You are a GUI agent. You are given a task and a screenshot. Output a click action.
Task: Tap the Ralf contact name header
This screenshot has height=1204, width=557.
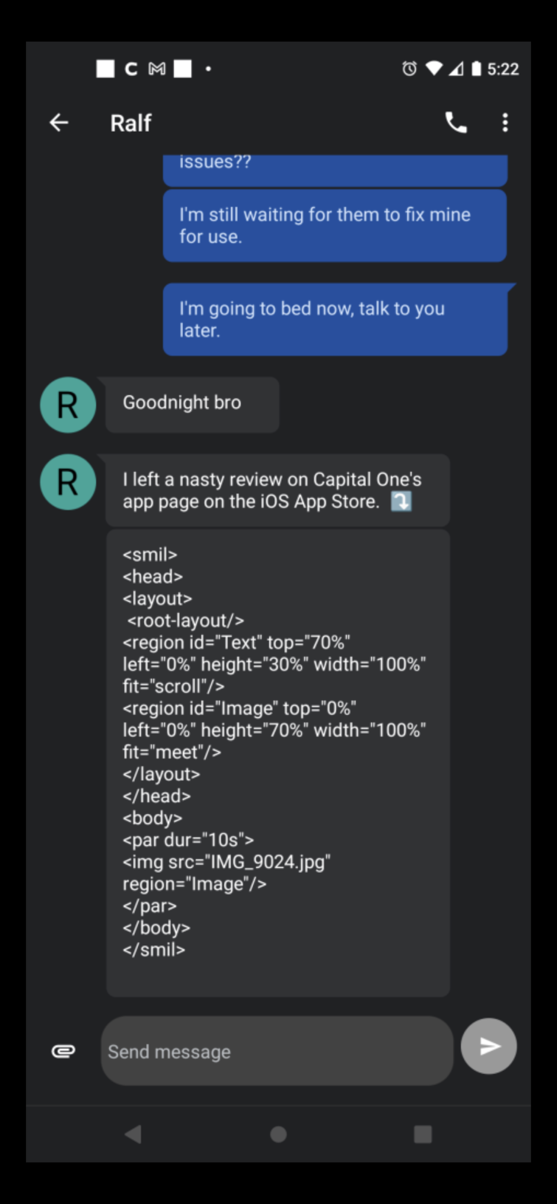(x=131, y=123)
